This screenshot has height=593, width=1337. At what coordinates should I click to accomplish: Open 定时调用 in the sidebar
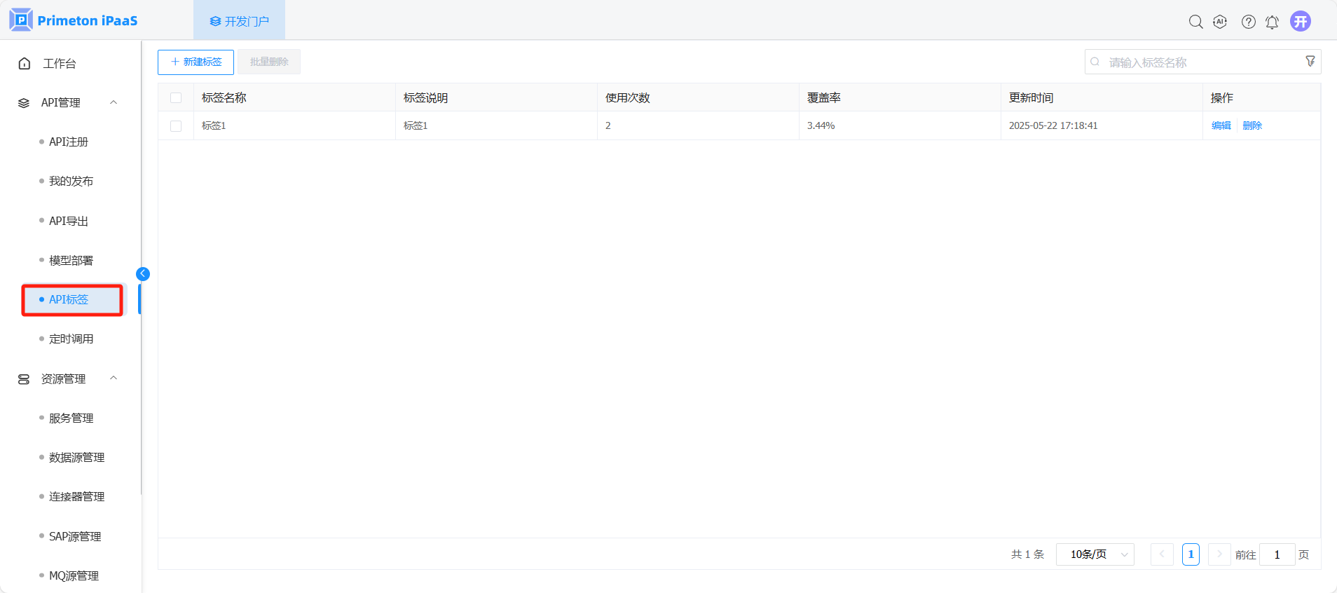[x=71, y=339]
